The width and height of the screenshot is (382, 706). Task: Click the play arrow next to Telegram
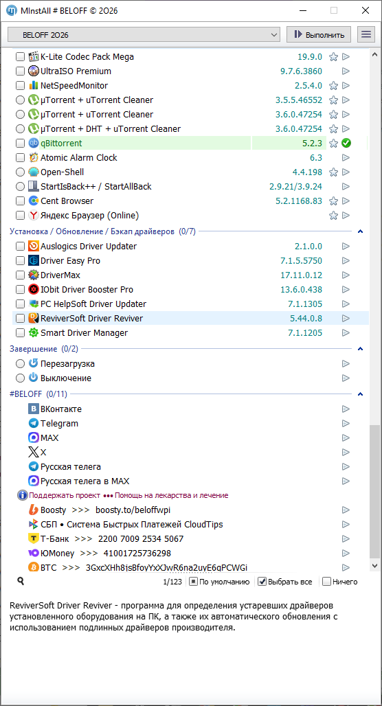pos(346,423)
